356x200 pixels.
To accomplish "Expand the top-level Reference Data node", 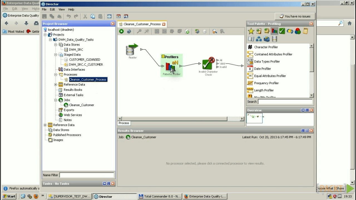I will [45, 125].
